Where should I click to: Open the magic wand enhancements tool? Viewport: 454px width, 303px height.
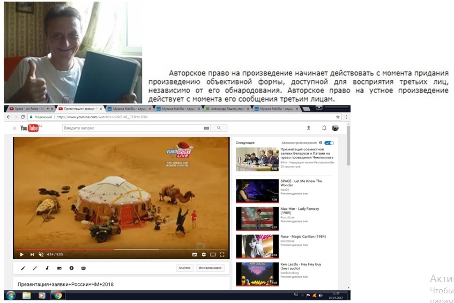[35, 268]
